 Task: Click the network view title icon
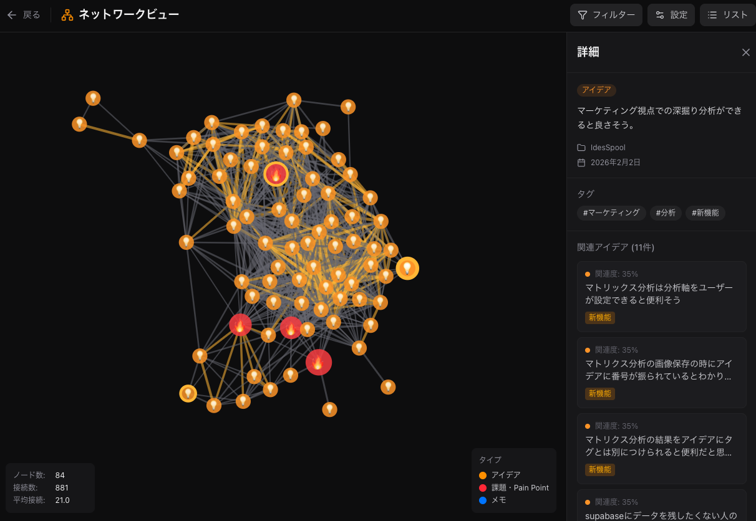point(67,15)
